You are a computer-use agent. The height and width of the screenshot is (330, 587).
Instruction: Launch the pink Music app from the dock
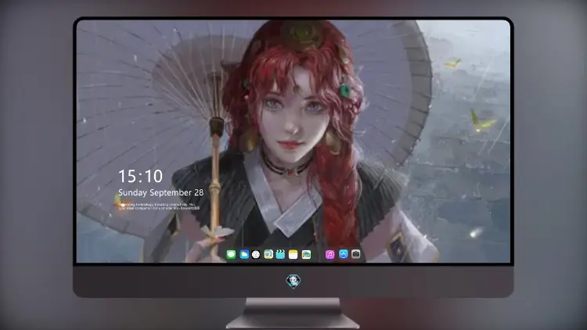tap(330, 255)
